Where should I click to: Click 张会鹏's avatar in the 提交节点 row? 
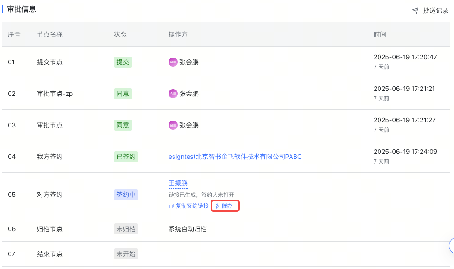click(x=173, y=62)
